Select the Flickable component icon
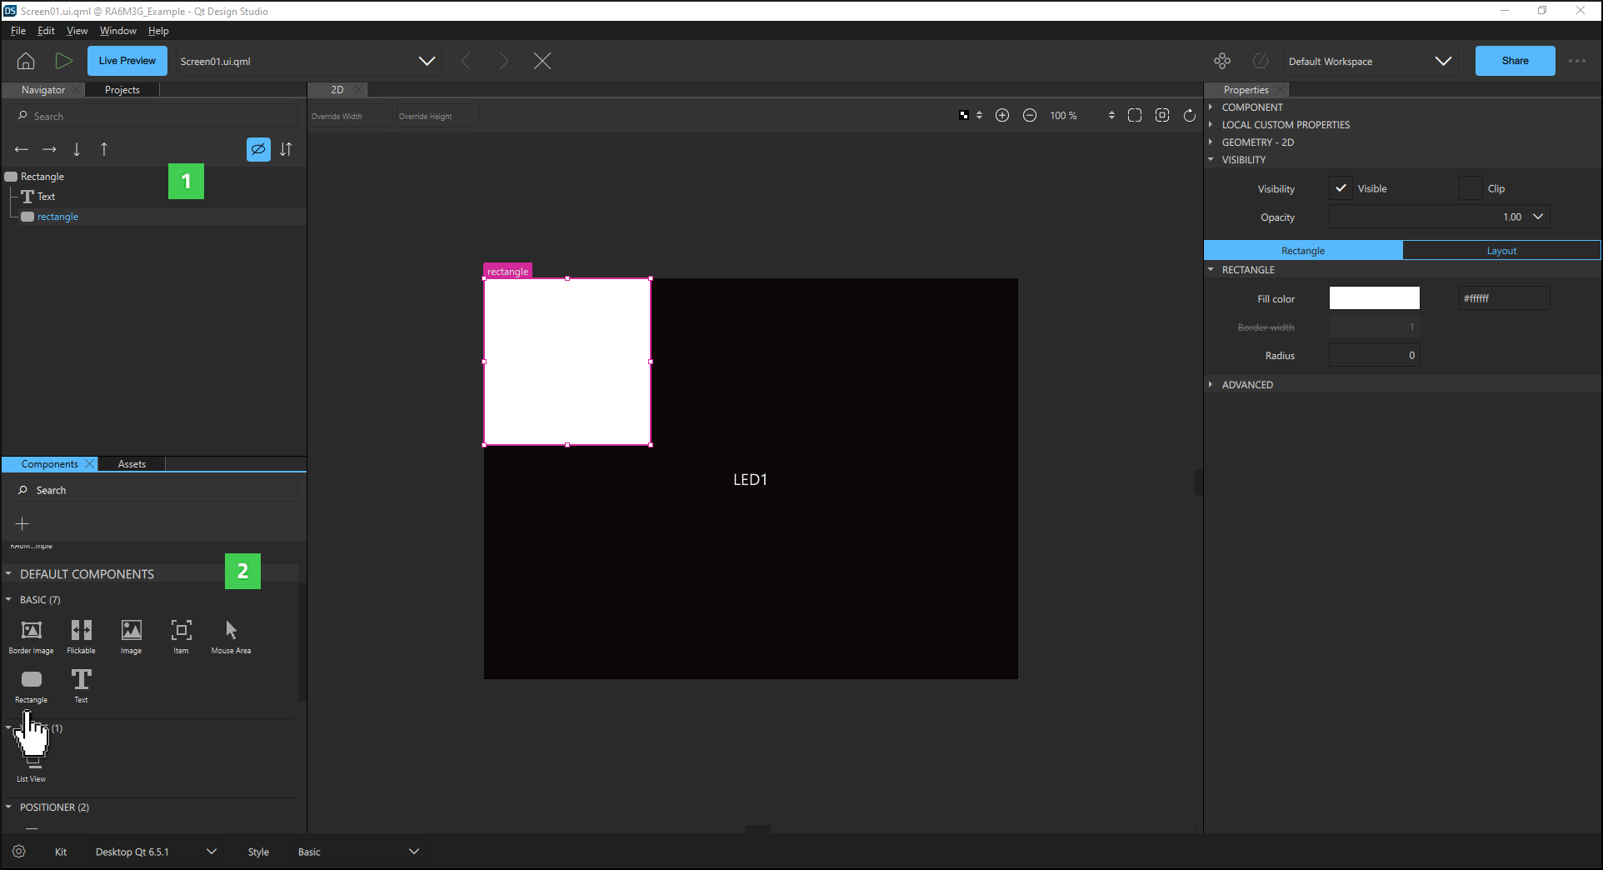1603x870 pixels. [81, 631]
